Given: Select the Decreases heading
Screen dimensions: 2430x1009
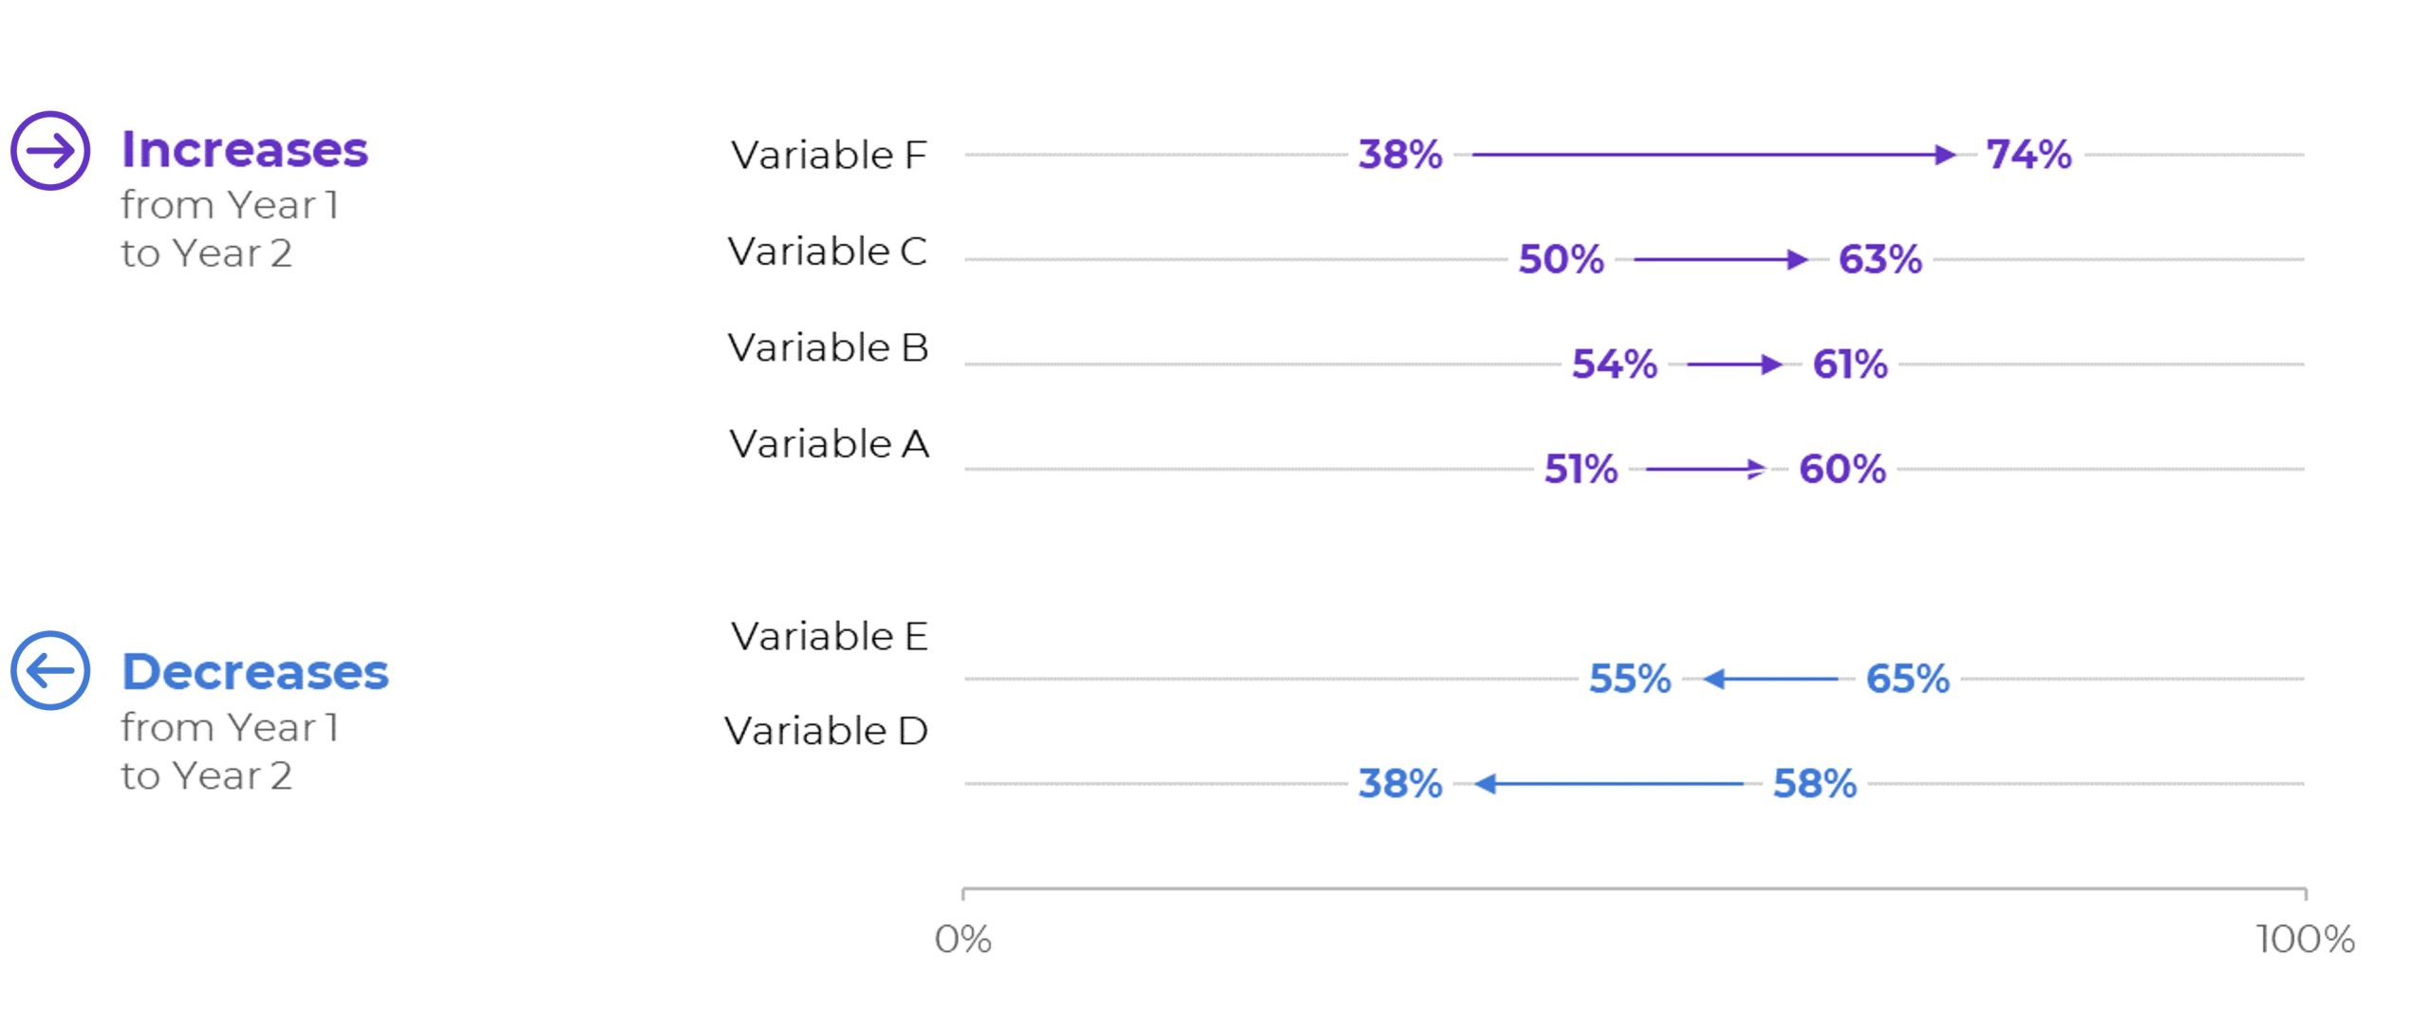Looking at the screenshot, I should click(x=255, y=672).
